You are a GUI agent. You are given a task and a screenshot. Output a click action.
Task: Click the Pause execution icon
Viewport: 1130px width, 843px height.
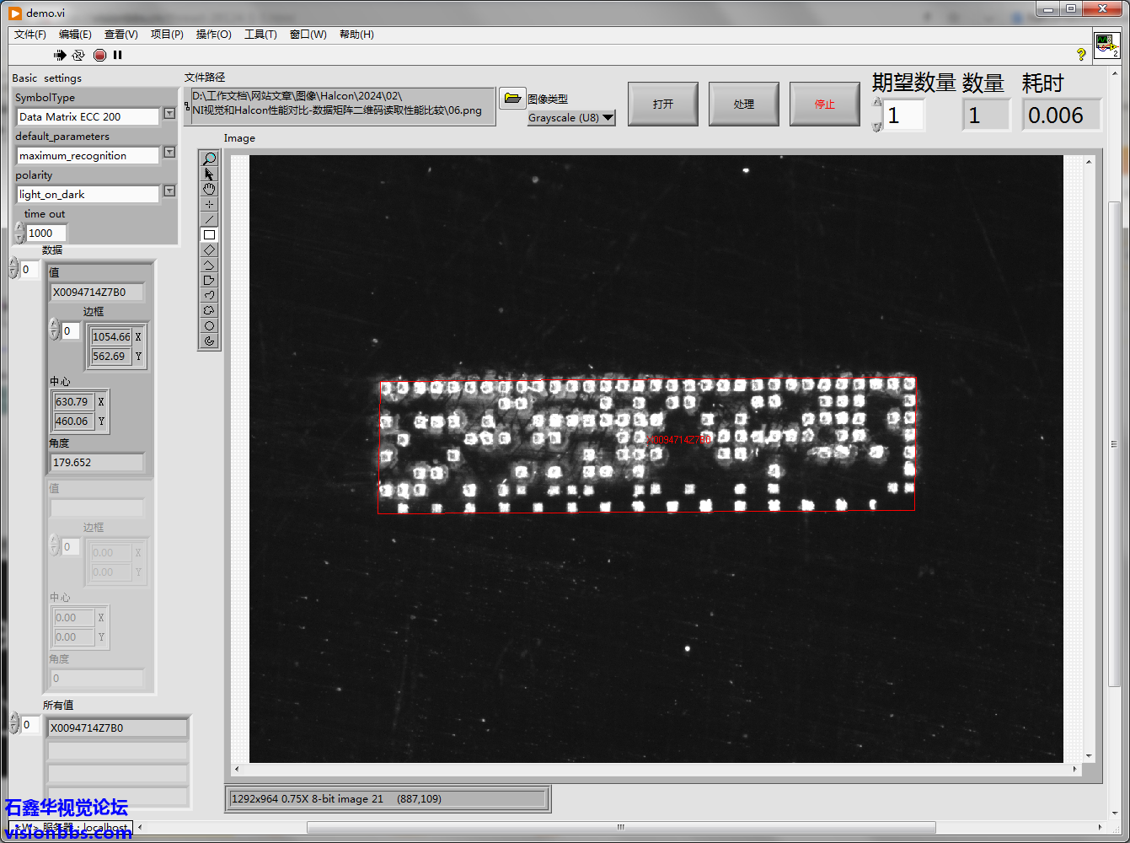point(118,55)
